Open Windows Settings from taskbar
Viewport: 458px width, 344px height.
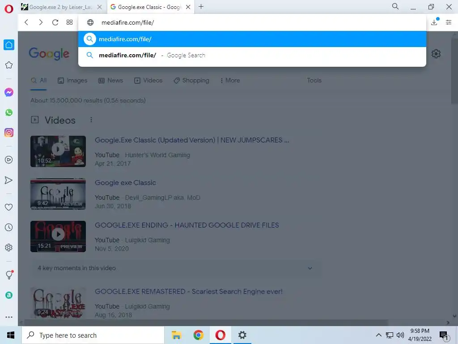pos(242,335)
